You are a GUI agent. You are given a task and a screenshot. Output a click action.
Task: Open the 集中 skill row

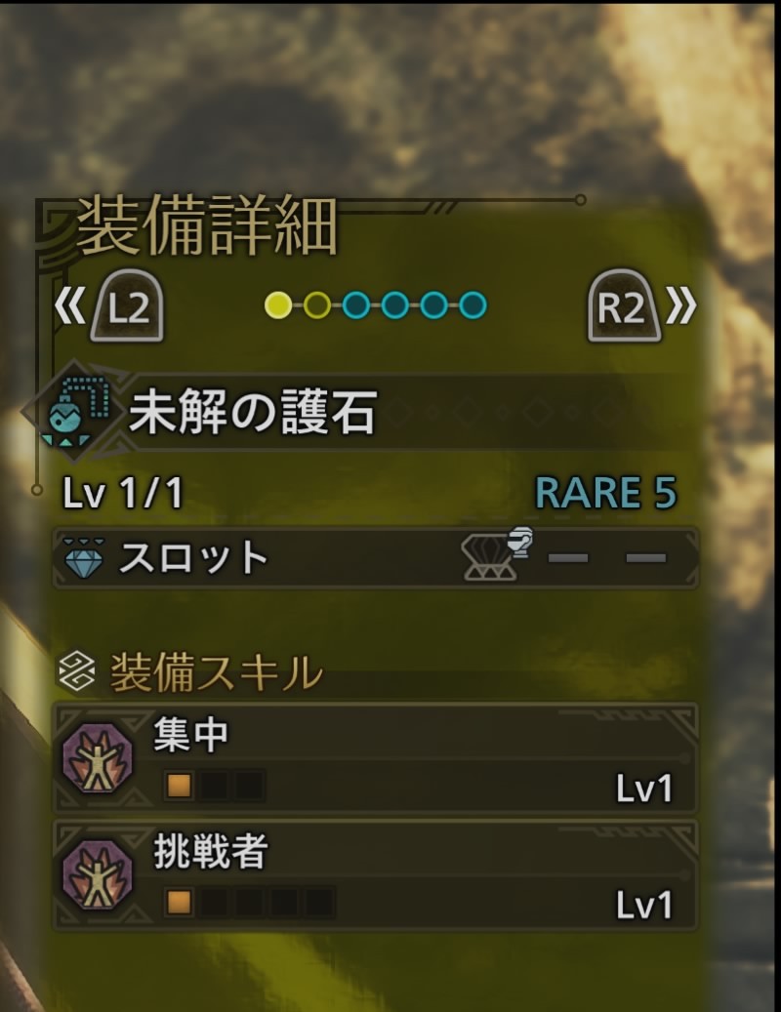(375, 758)
